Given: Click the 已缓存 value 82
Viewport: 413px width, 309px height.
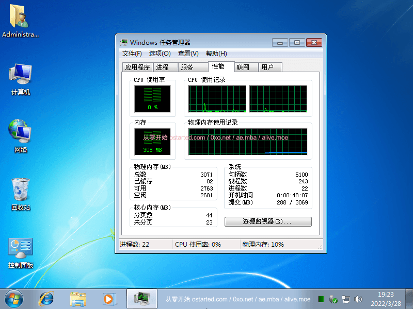Looking at the screenshot, I should (210, 181).
